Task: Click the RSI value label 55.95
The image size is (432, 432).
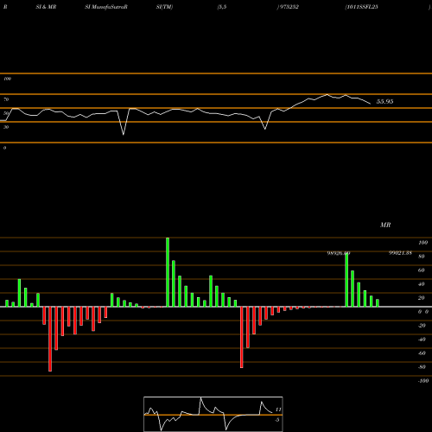Action: pos(384,101)
